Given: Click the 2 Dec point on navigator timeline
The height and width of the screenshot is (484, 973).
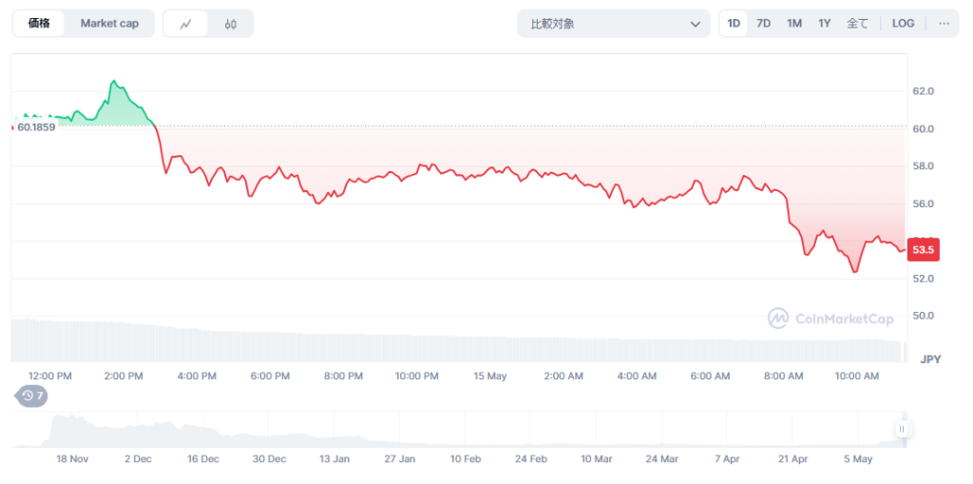Looking at the screenshot, I should (138, 458).
